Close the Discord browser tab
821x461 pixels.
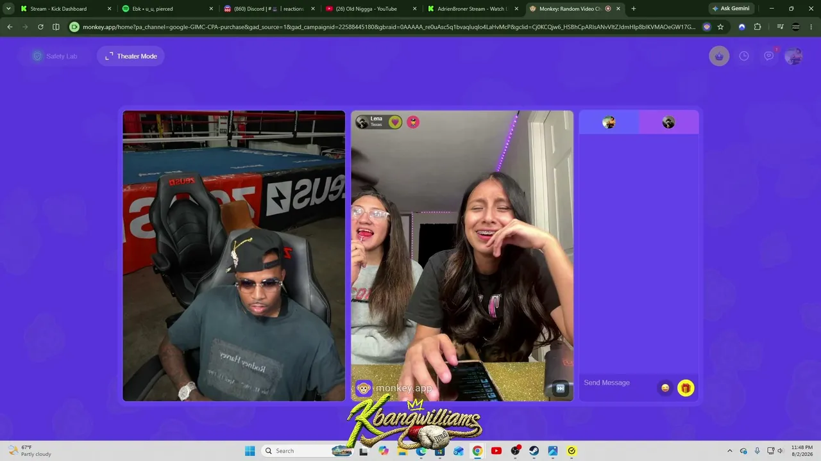(x=314, y=9)
